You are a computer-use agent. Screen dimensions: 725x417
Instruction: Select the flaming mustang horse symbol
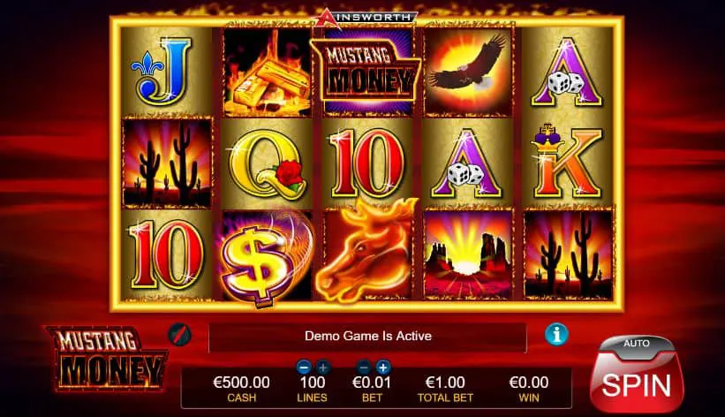pos(367,253)
